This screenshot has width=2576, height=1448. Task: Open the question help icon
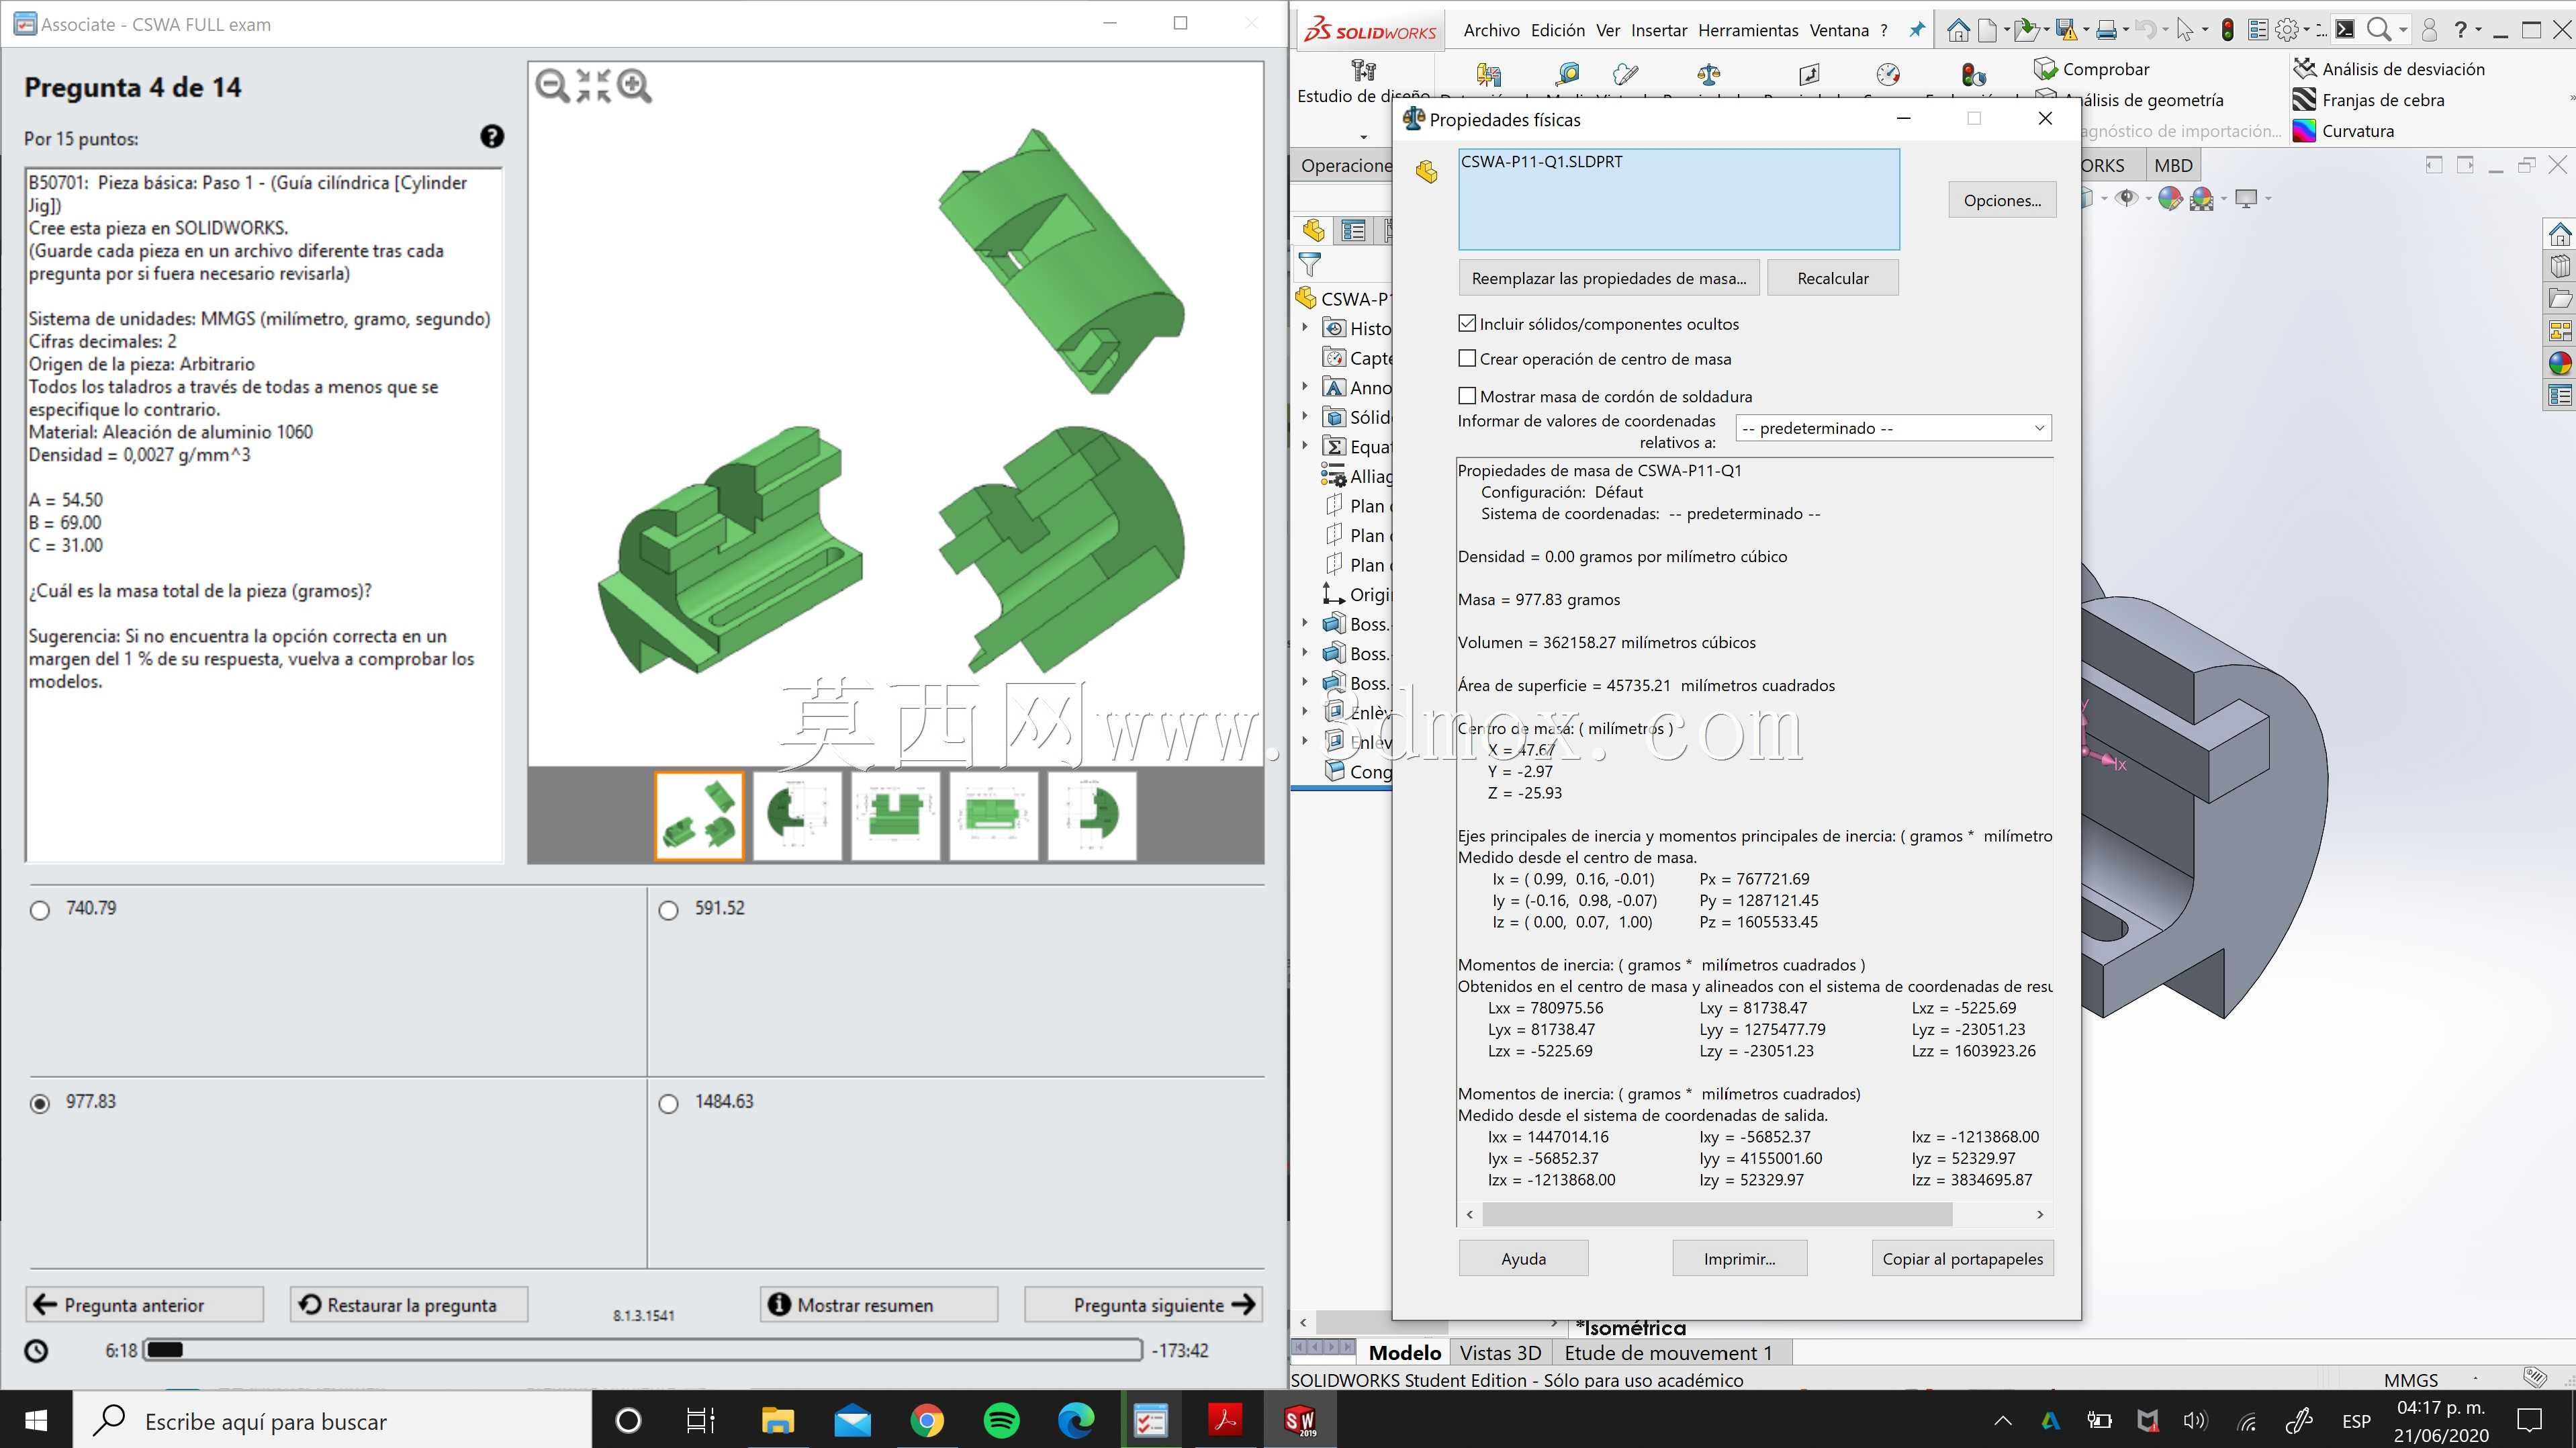(492, 136)
